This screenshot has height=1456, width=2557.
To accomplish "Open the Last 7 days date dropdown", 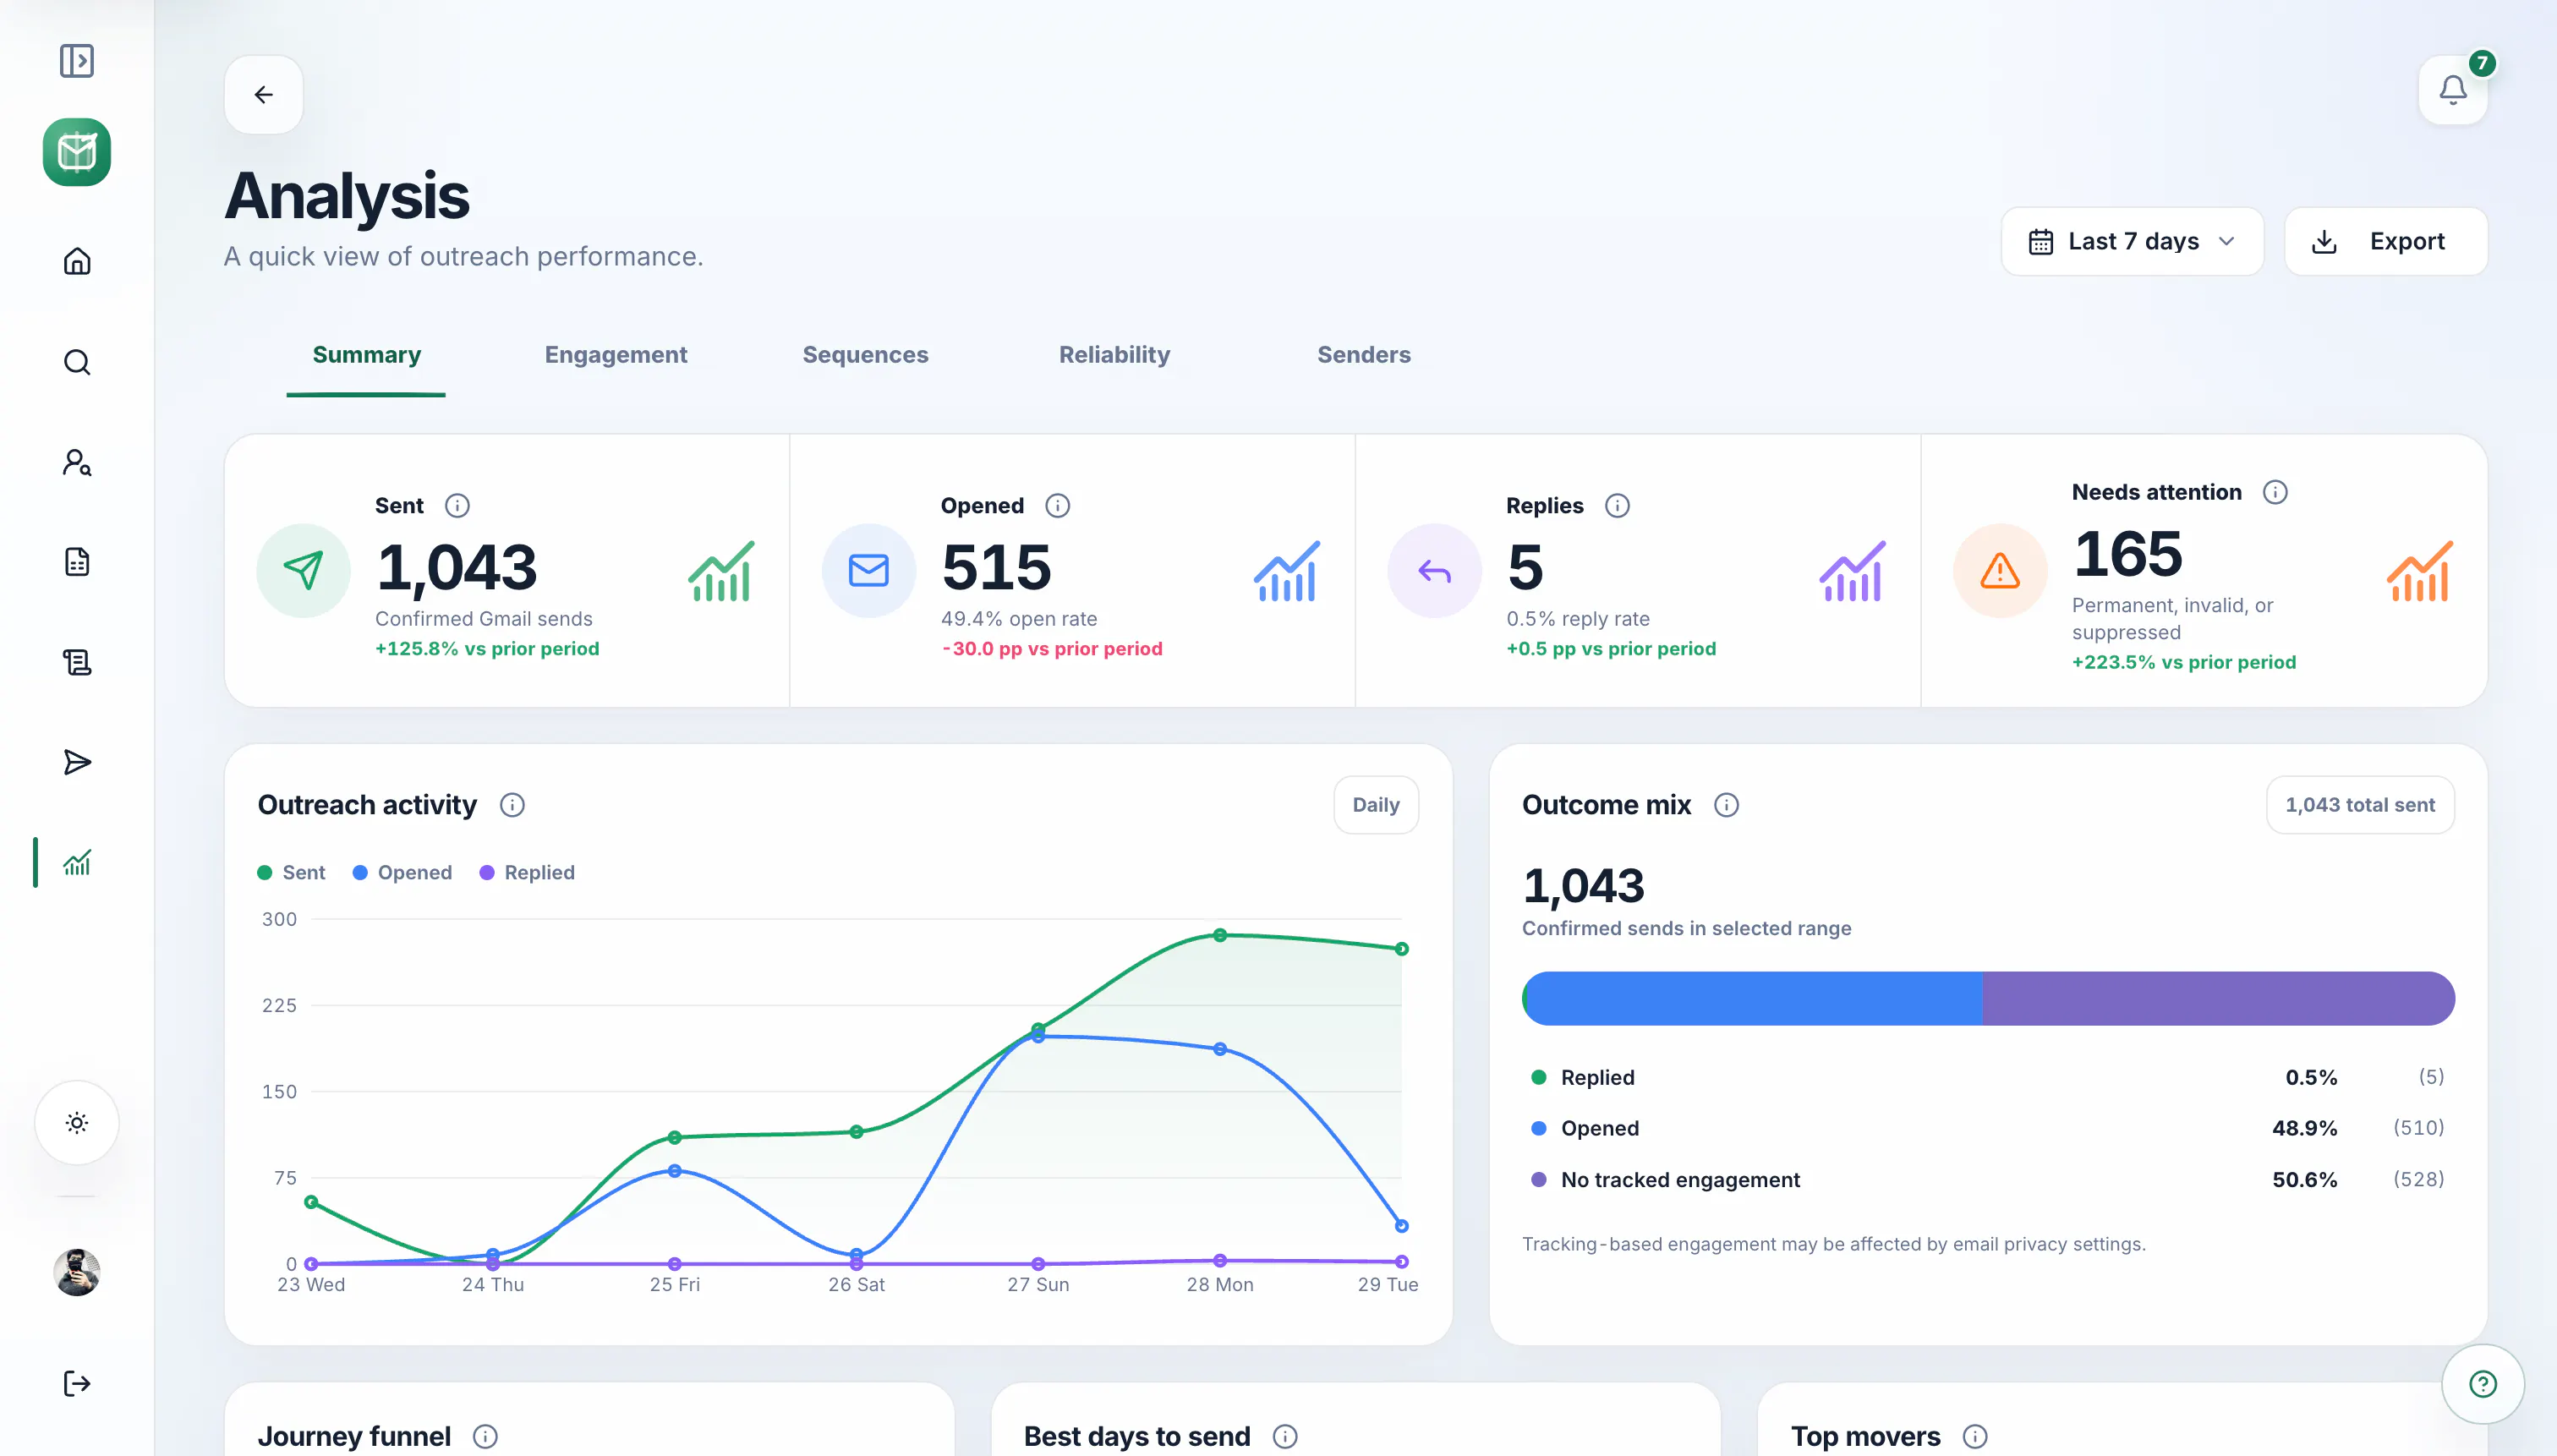I will coord(2132,241).
